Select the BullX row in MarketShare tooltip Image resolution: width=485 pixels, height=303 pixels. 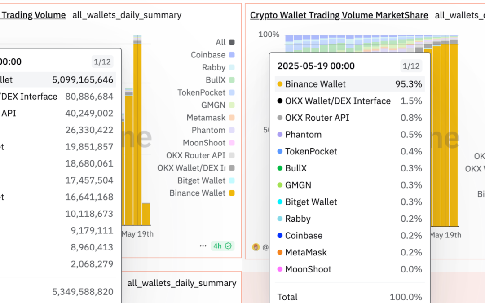(x=350, y=168)
